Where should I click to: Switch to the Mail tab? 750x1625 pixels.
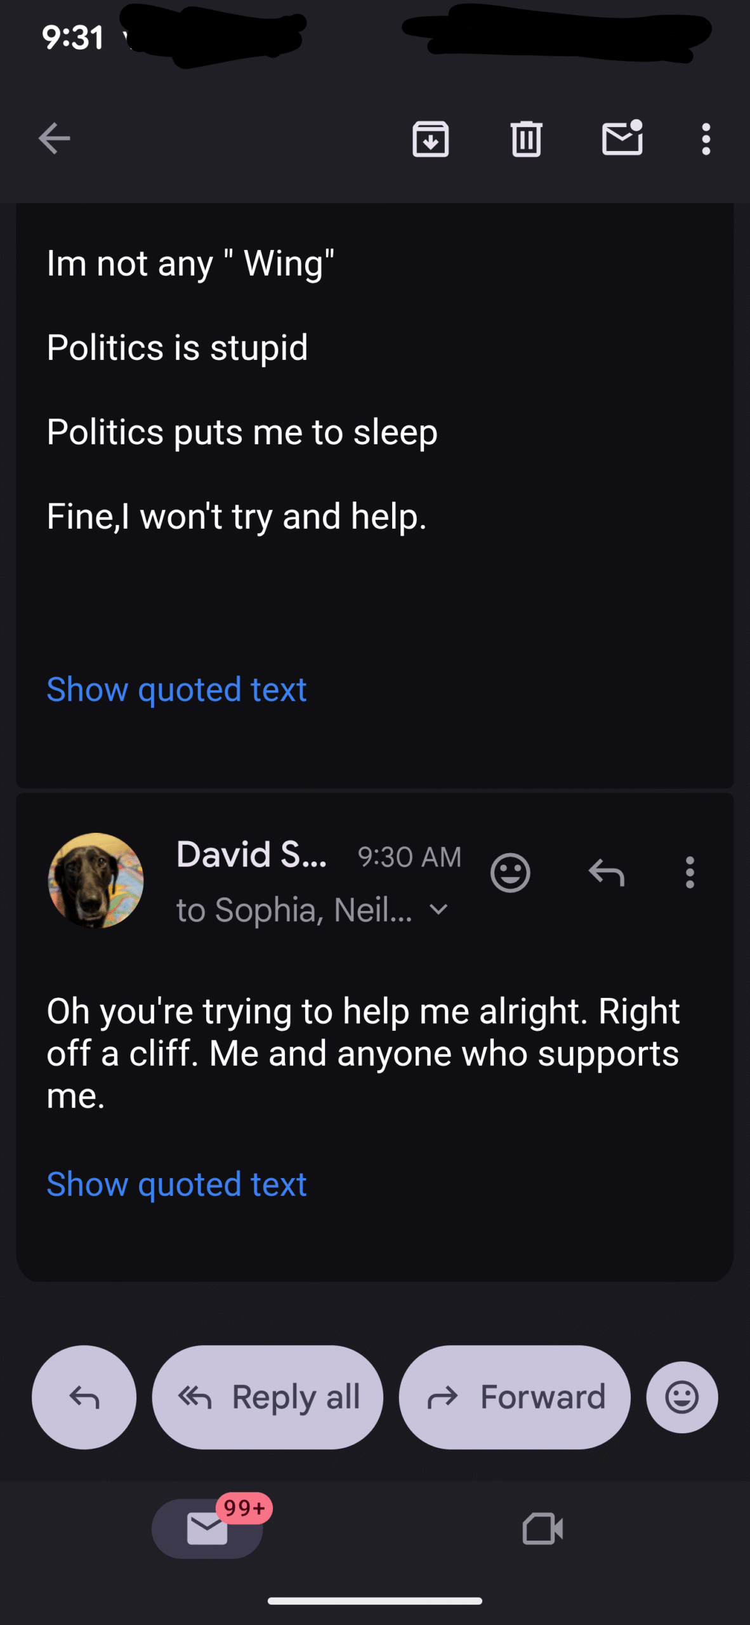coord(207,1528)
